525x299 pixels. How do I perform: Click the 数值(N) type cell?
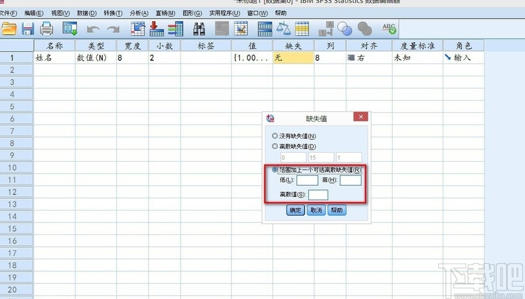pos(96,58)
